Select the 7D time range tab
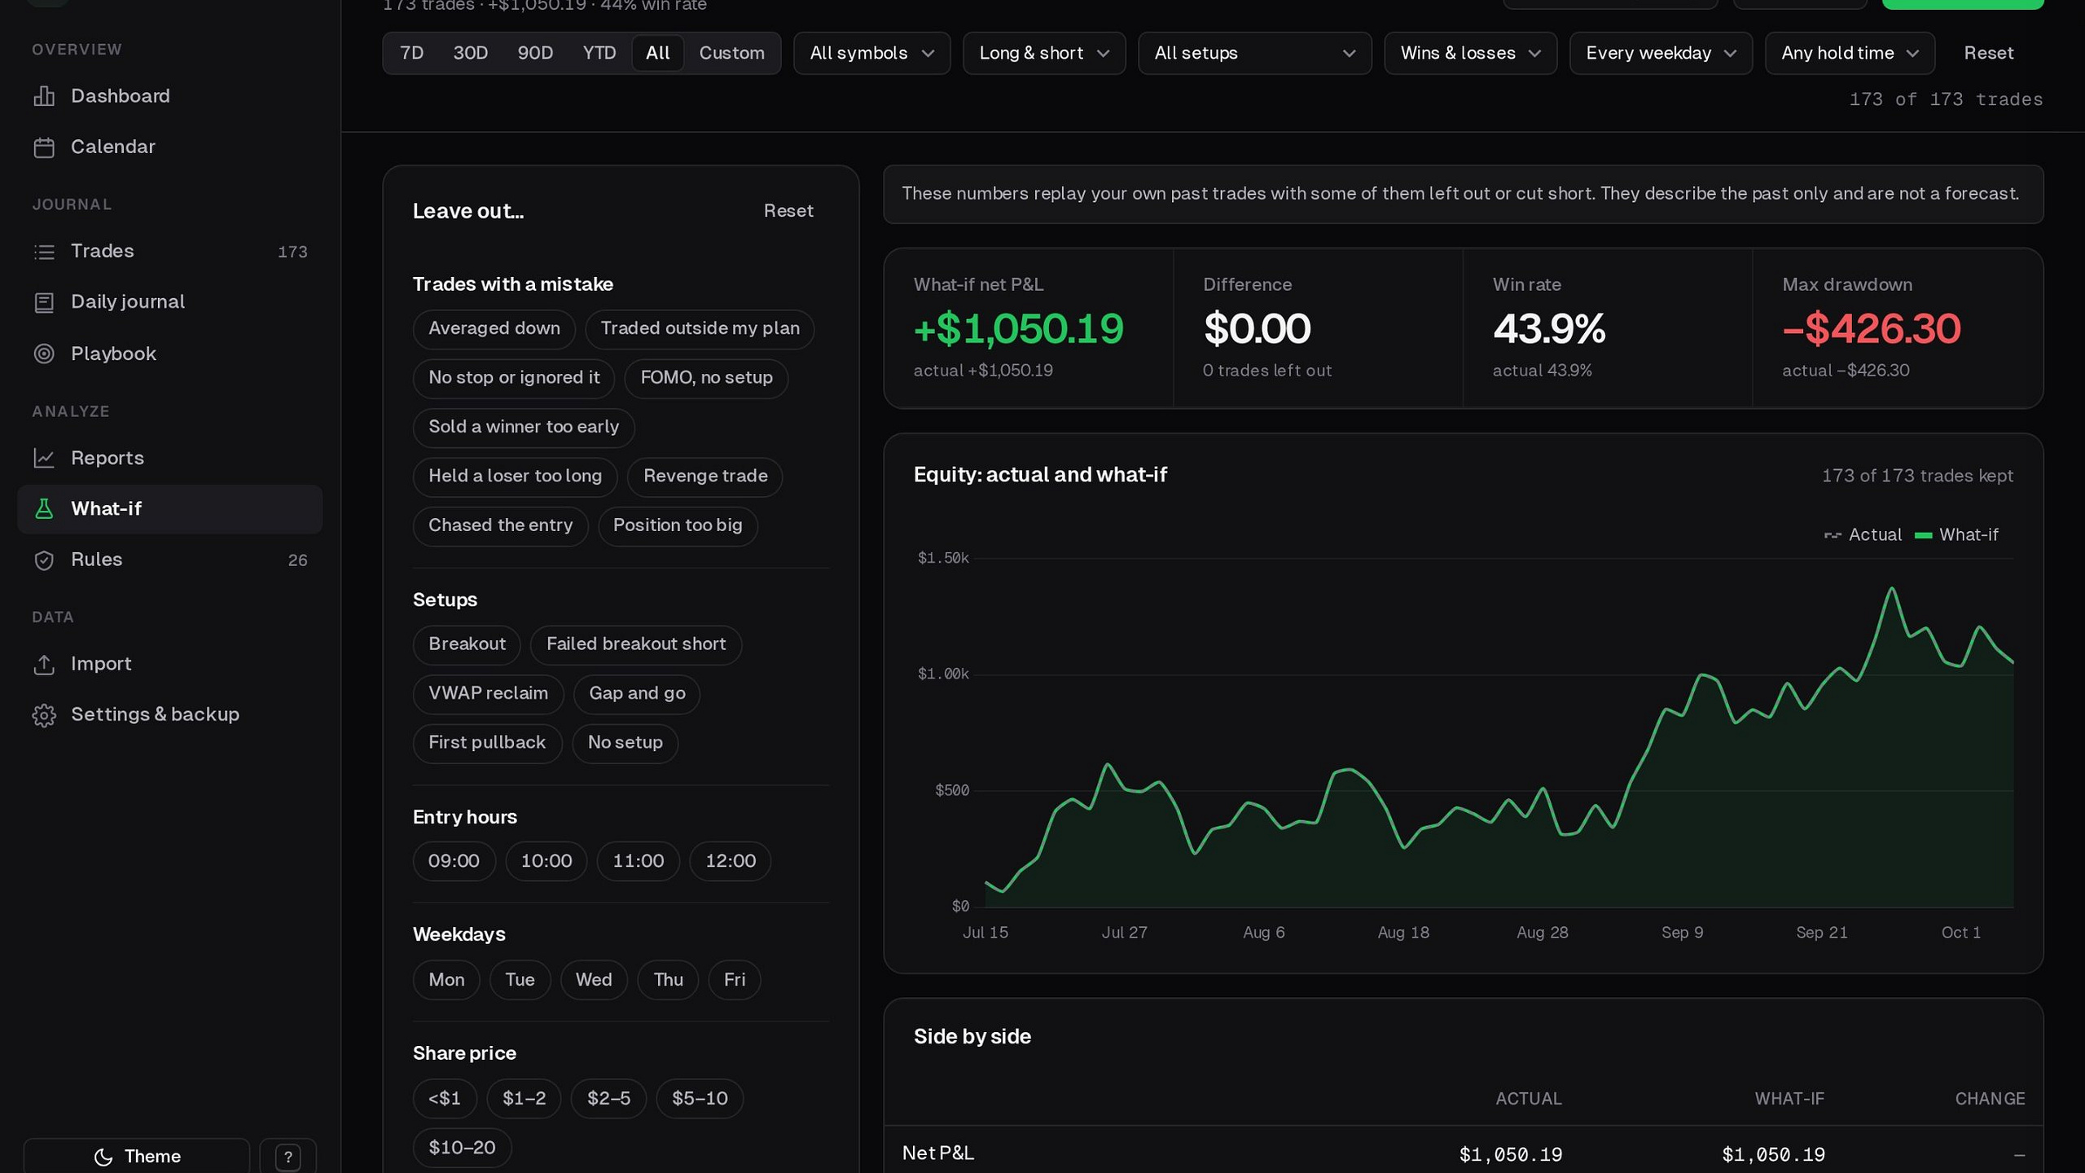Viewport: 2085px width, 1173px height. click(412, 54)
